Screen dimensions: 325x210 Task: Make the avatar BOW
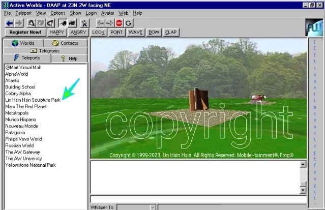pyautogui.click(x=154, y=33)
